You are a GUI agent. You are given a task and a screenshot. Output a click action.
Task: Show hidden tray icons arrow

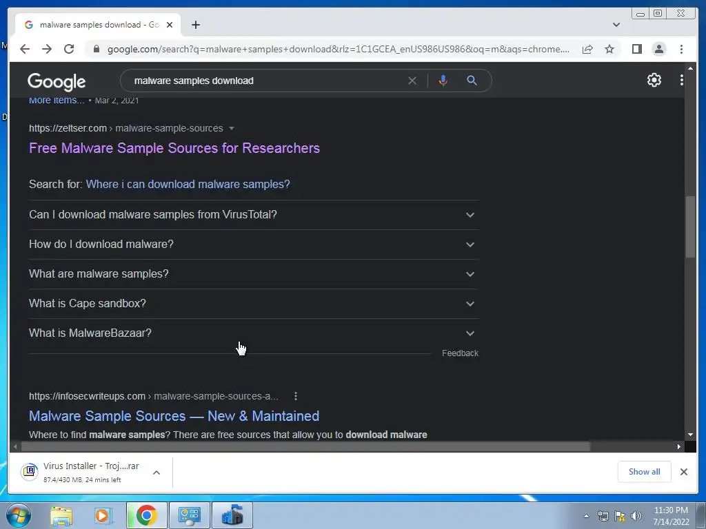click(x=586, y=516)
